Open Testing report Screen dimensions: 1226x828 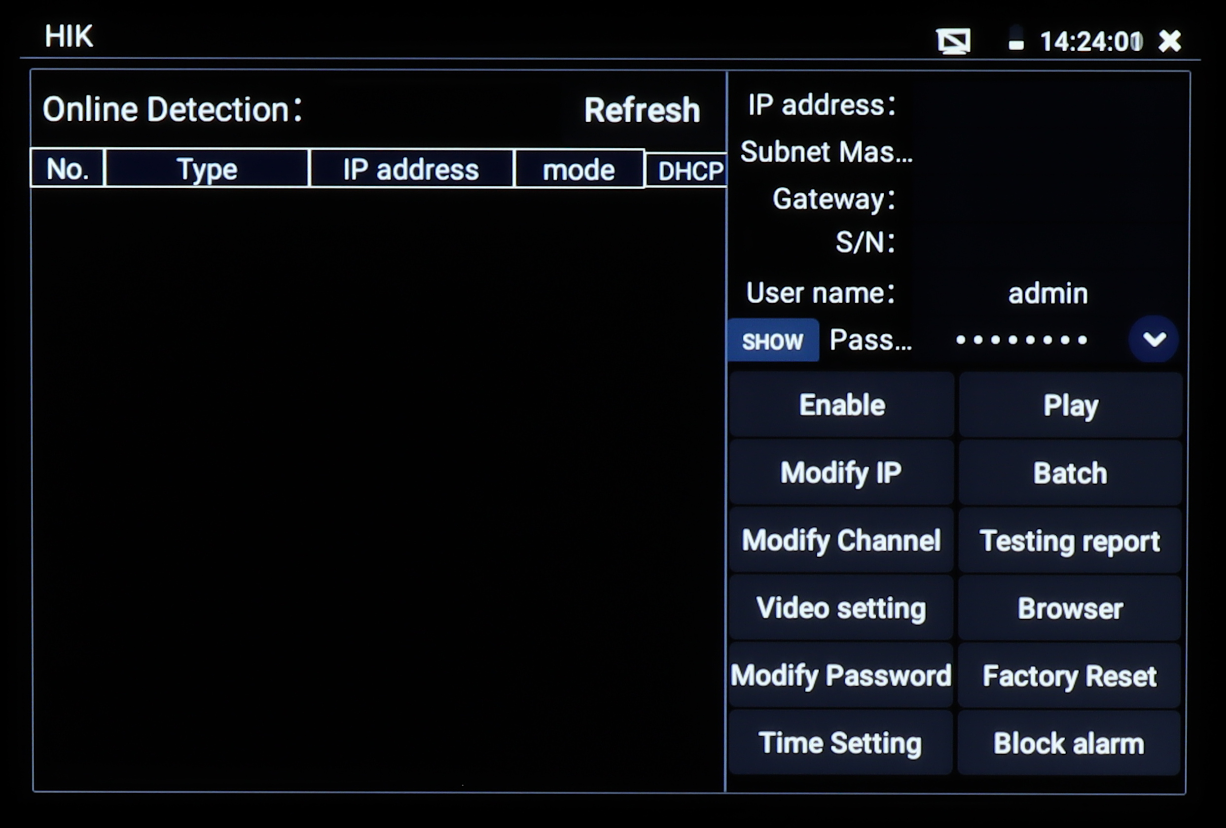coord(1070,541)
